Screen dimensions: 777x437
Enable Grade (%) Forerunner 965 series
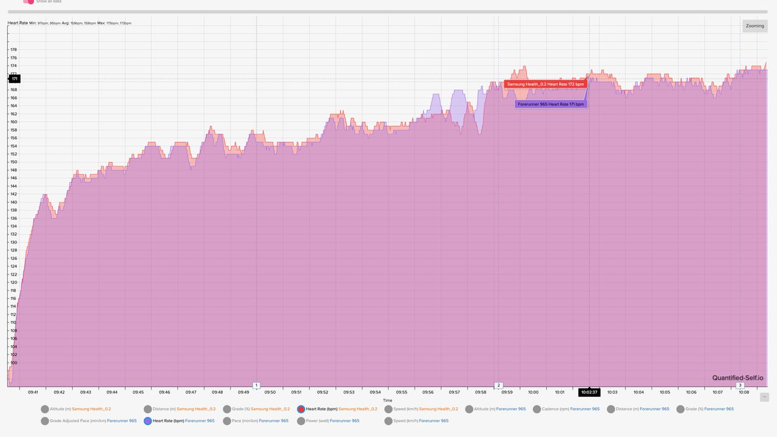[680, 409]
